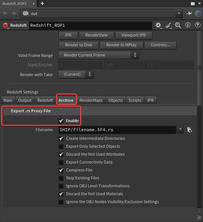Toggle Create Intermediate Directories checkbox
The width and height of the screenshot is (203, 222).
click(61, 139)
